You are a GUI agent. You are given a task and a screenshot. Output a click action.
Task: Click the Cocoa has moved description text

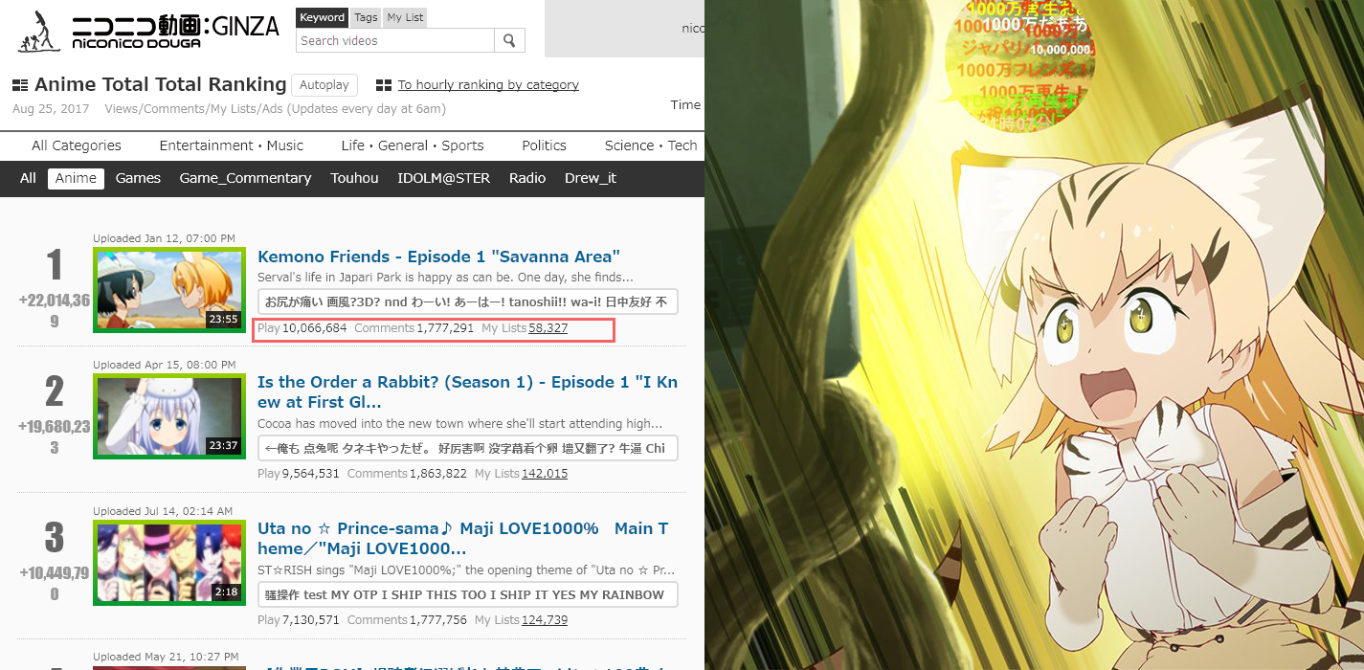(x=460, y=423)
